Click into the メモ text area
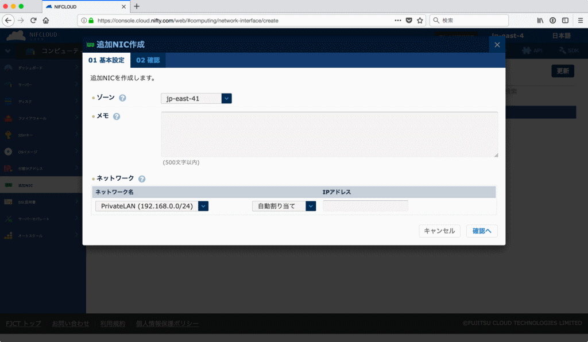588x342 pixels. pos(330,134)
